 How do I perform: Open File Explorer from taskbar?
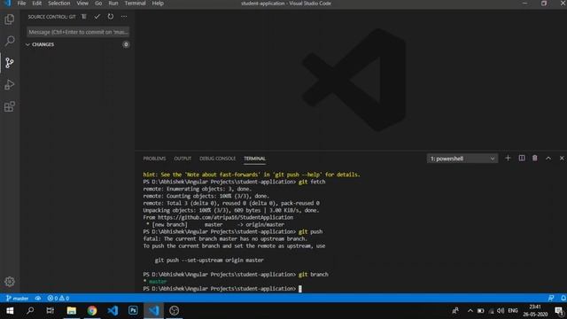tap(72, 311)
